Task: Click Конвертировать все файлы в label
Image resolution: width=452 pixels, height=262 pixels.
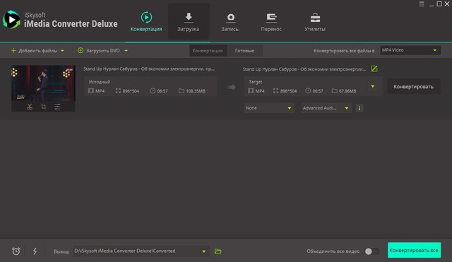Action: [x=344, y=51]
